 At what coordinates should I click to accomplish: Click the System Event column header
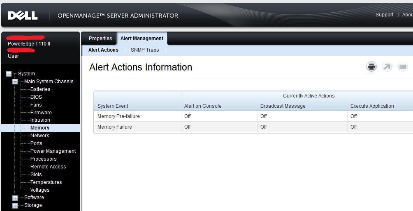coord(113,106)
